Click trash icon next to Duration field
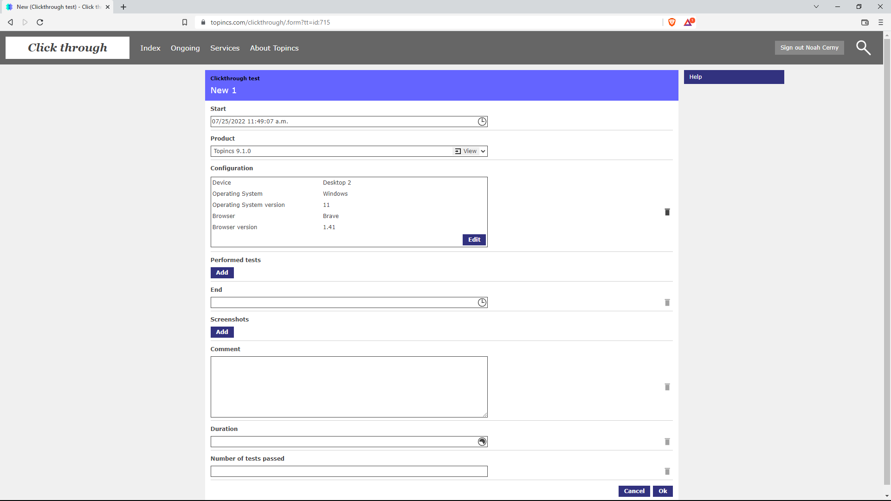This screenshot has height=501, width=891. (x=667, y=442)
